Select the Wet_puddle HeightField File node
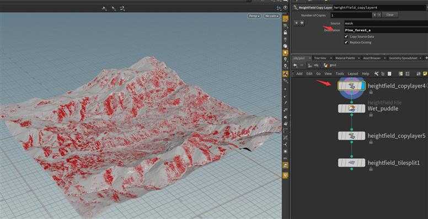The height and width of the screenshot is (219, 428). click(x=351, y=109)
